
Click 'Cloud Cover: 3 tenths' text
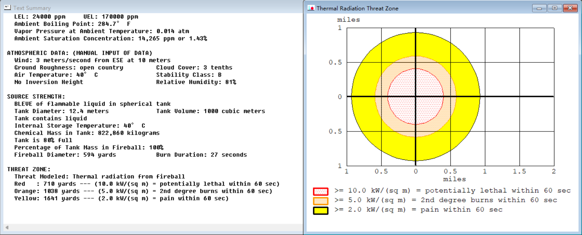(x=194, y=68)
